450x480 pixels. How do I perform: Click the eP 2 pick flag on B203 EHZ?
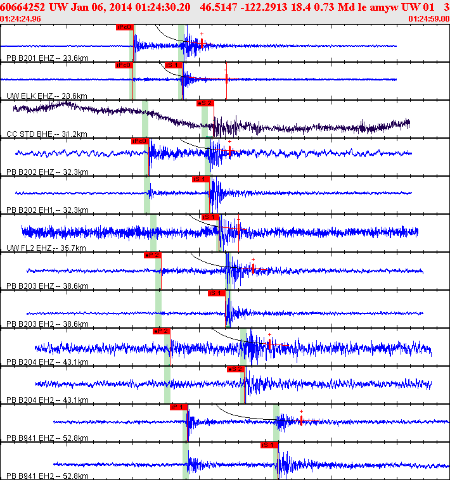coord(153,255)
